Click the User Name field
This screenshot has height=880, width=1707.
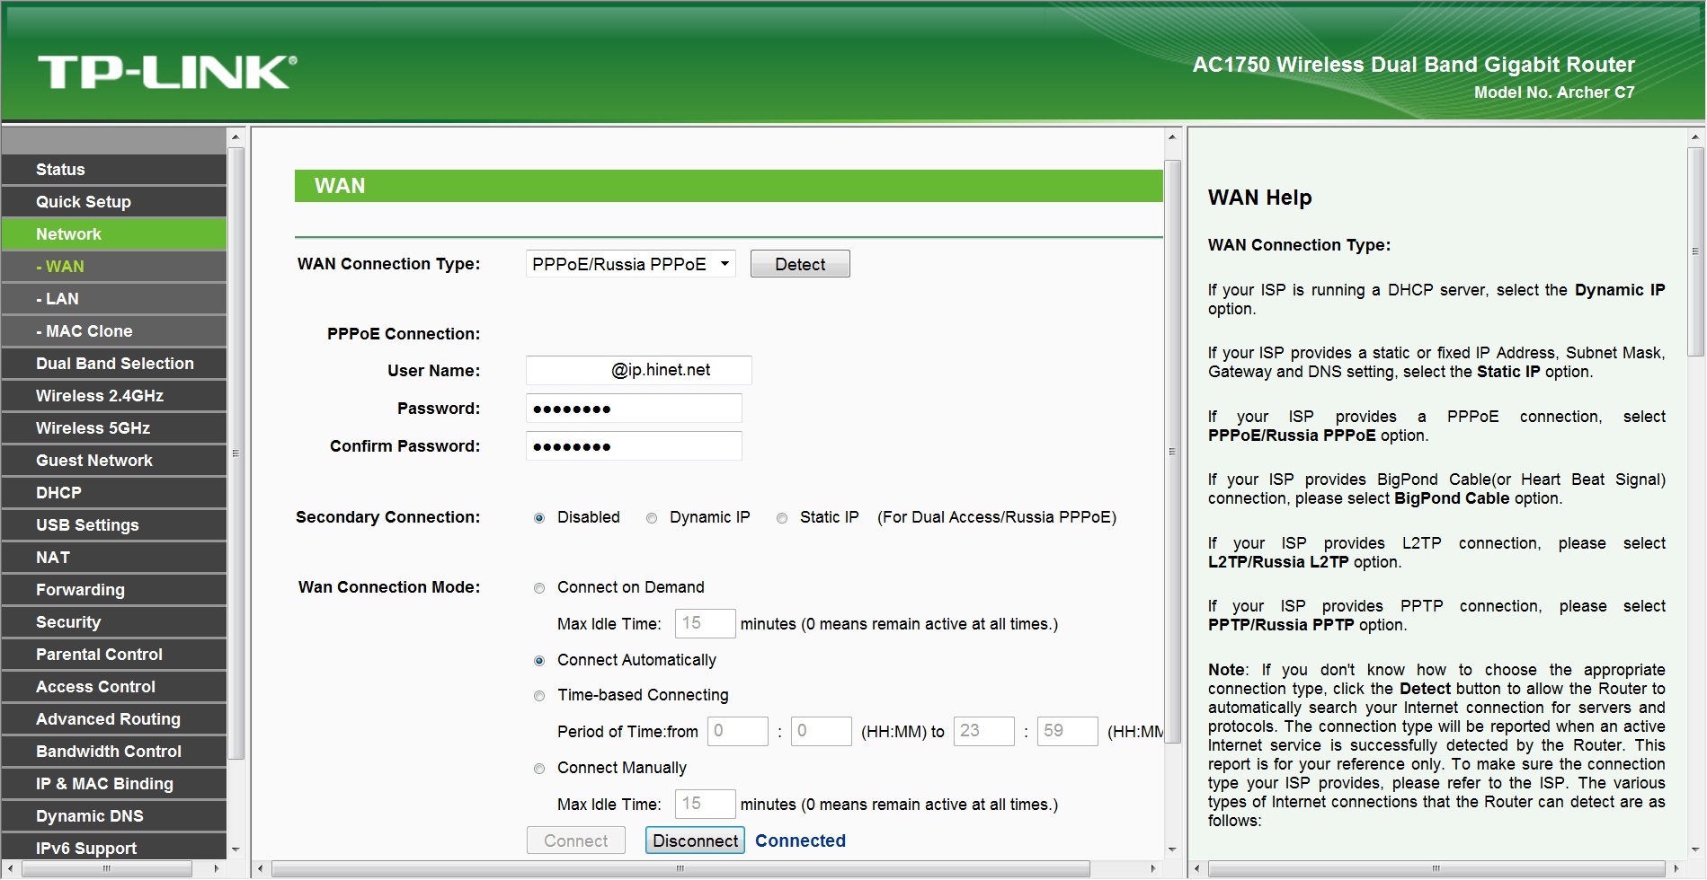[639, 370]
